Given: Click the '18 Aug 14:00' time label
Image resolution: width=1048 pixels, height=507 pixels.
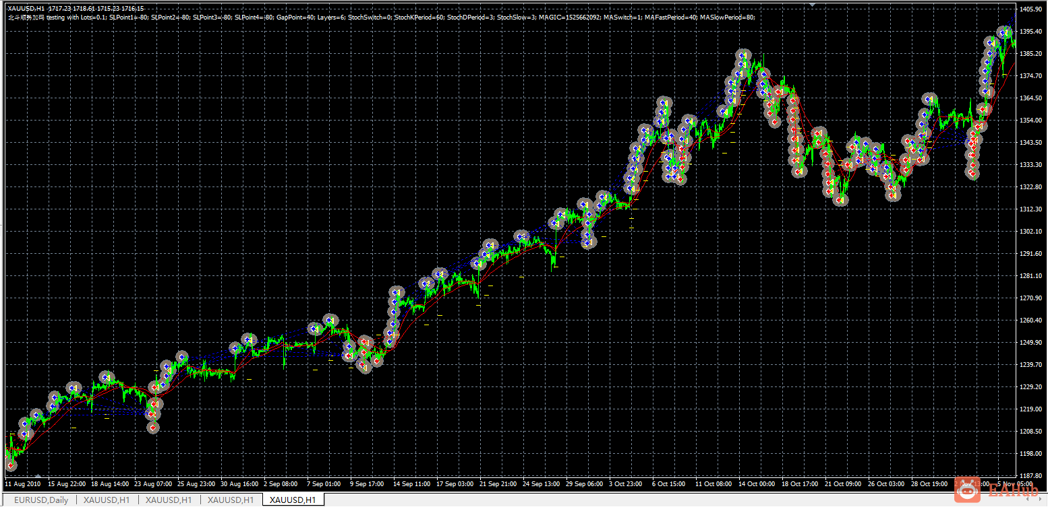Looking at the screenshot, I should click(x=111, y=483).
